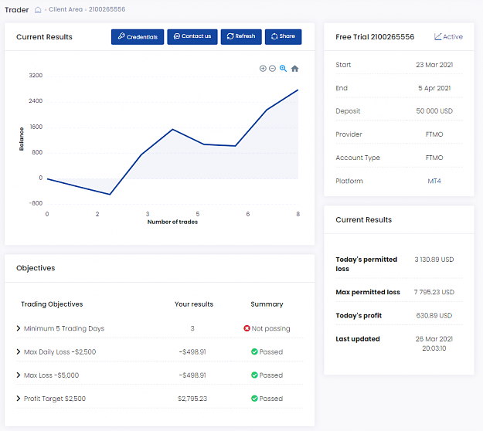Click the Last updated 26 Mar 2021 timestamp
The width and height of the screenshot is (483, 431).
point(434,343)
